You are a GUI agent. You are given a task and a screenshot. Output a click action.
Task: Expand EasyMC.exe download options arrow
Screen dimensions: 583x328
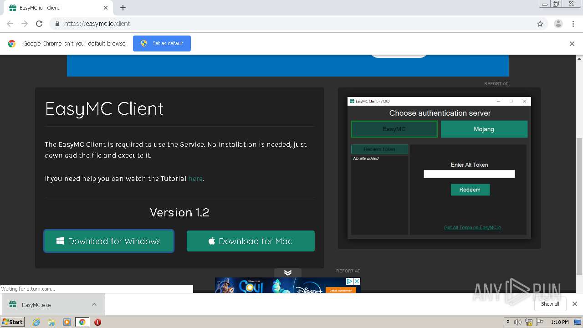point(94,305)
